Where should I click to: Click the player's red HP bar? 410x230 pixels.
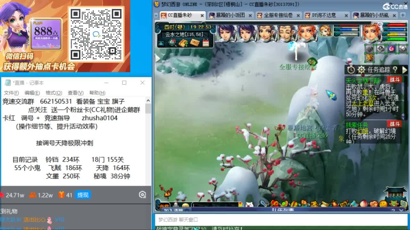tap(395, 25)
